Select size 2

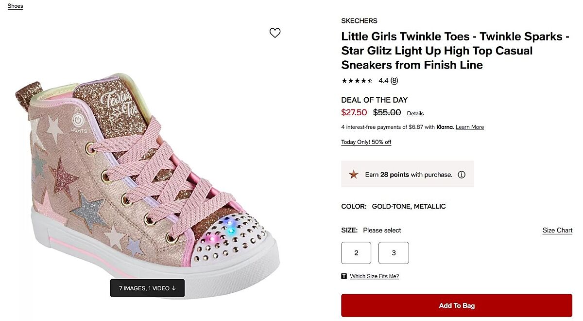(356, 253)
